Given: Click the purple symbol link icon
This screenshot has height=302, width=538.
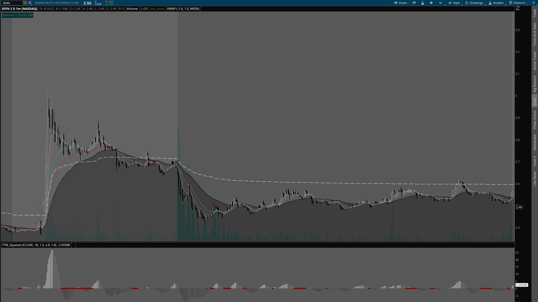Looking at the screenshot, I should coord(30,3).
